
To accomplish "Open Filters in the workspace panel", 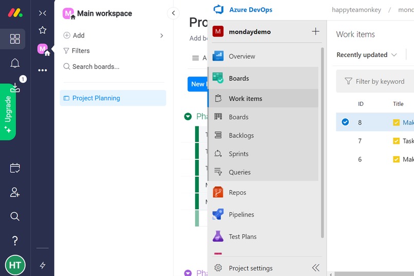I will pos(77,51).
